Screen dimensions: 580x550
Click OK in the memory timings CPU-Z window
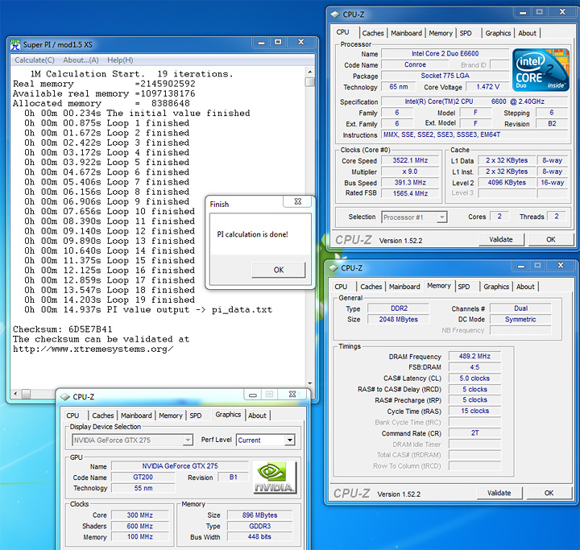coord(549,493)
